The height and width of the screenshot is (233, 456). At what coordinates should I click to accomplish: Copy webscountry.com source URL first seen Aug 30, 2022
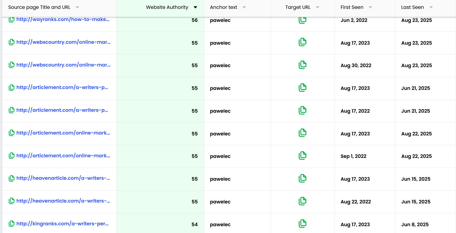pos(12,65)
